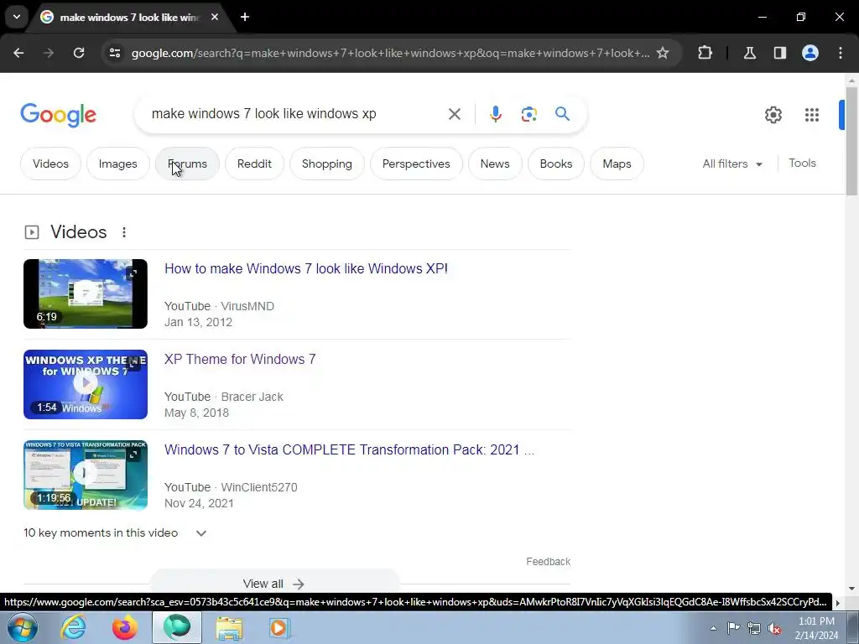This screenshot has width=859, height=644.
Task: Toggle the browser side panel
Action: [x=779, y=53]
